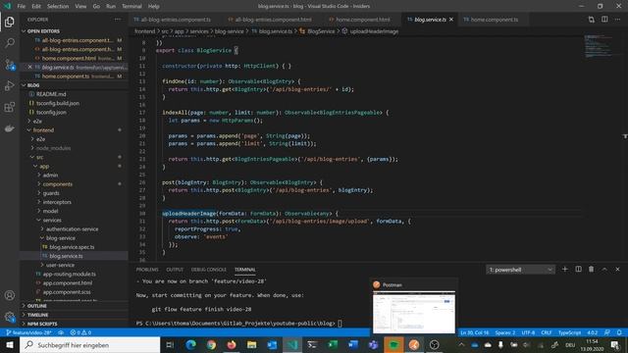Screen dimensions: 628x353
Task: Collapse the Open Editors section
Action: point(43,30)
